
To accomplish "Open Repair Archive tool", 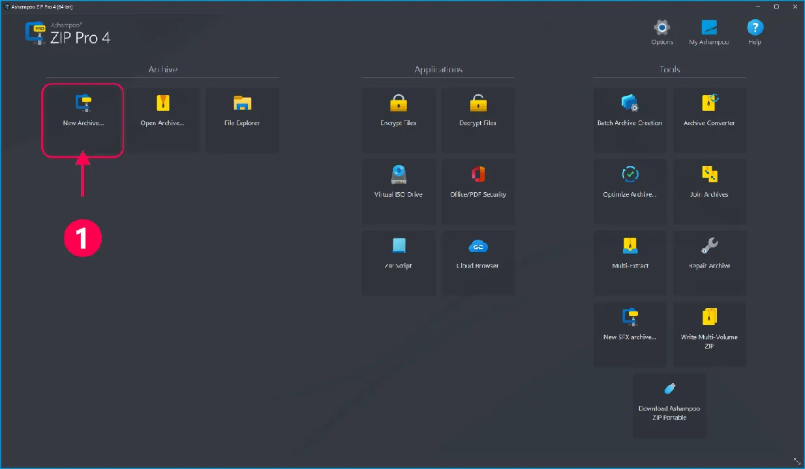I will pos(710,263).
